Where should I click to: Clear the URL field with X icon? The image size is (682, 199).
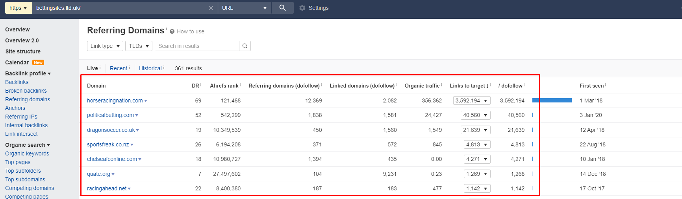(x=211, y=8)
